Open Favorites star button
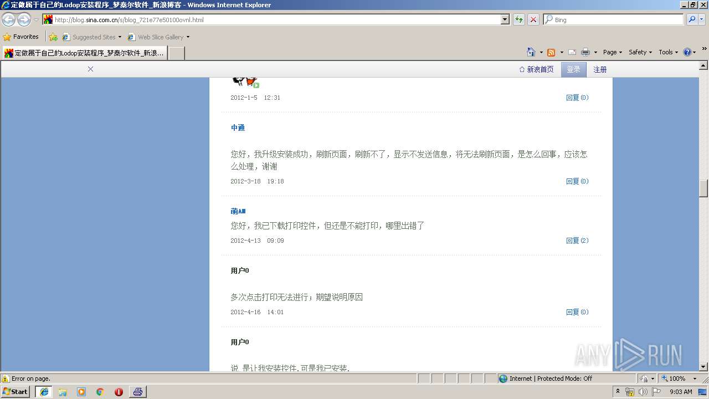Image resolution: width=709 pixels, height=399 pixels. pyautogui.click(x=21, y=37)
